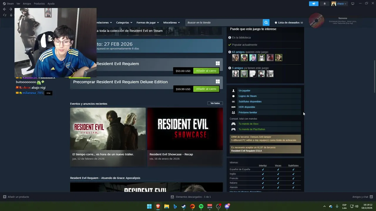The width and height of the screenshot is (376, 211).
Task: Open Discord from taskbar
Action: pos(227,206)
